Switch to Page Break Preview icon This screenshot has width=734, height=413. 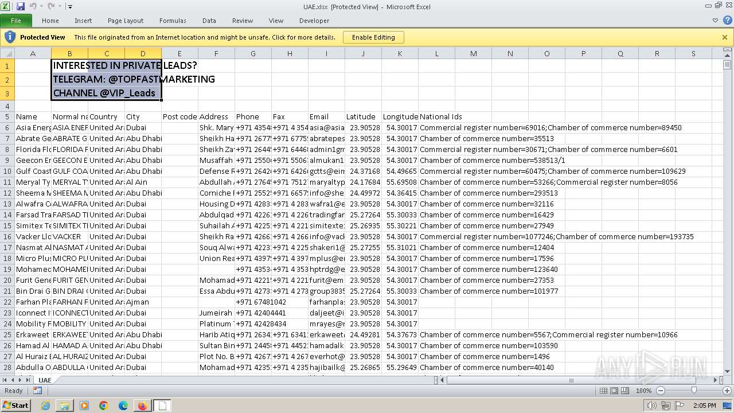pos(625,391)
